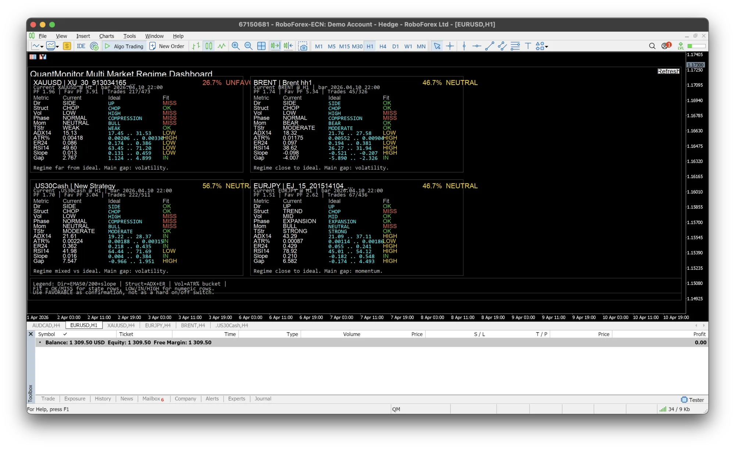The width and height of the screenshot is (735, 449).
Task: Click the search magnifier in toolbar
Action: pos(652,46)
